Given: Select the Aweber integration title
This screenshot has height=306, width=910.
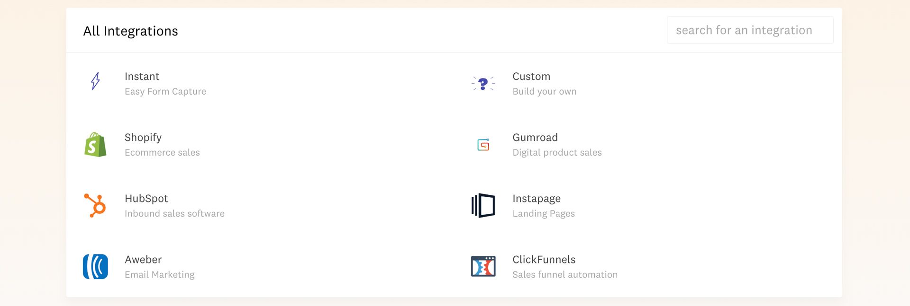Looking at the screenshot, I should click(143, 259).
